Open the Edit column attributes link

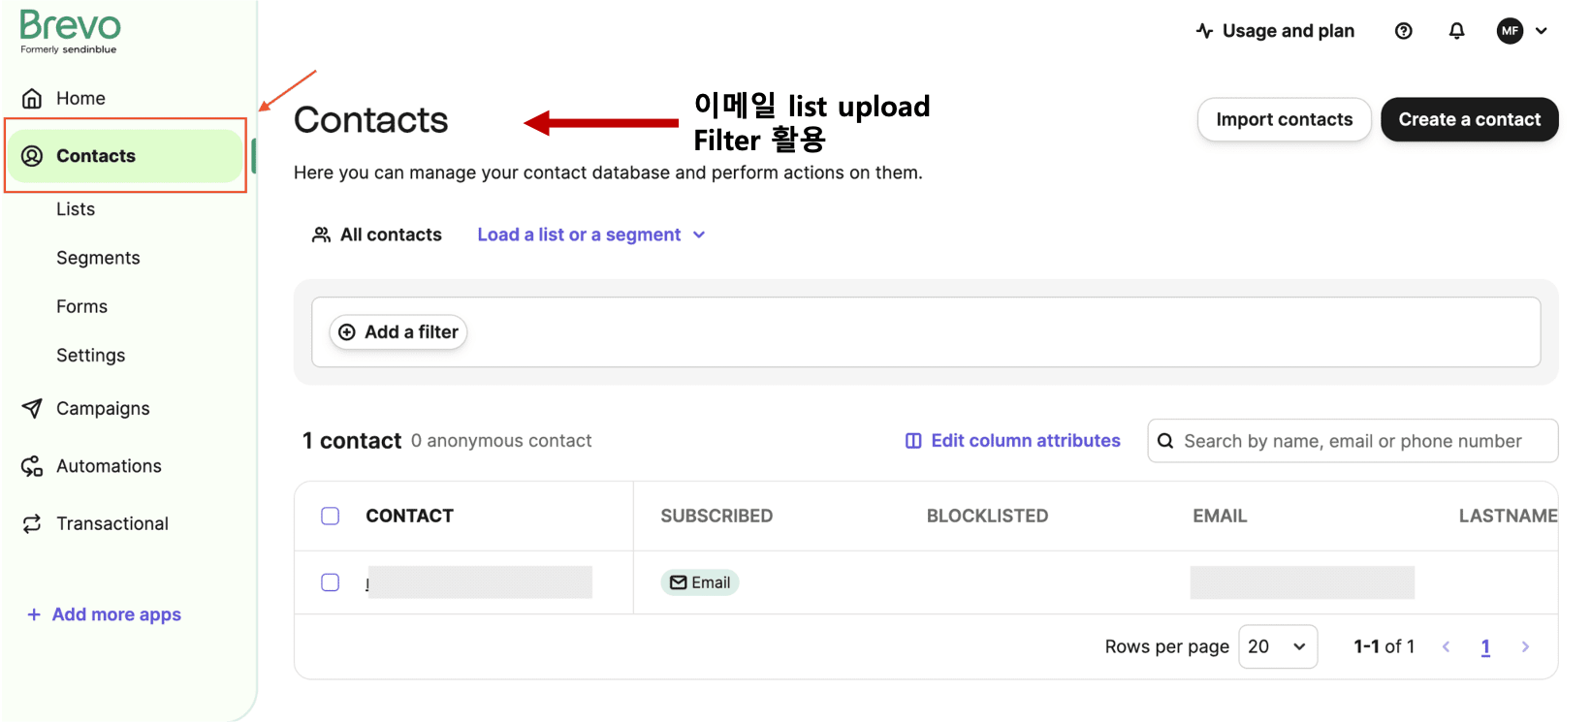pyautogui.click(x=1013, y=441)
